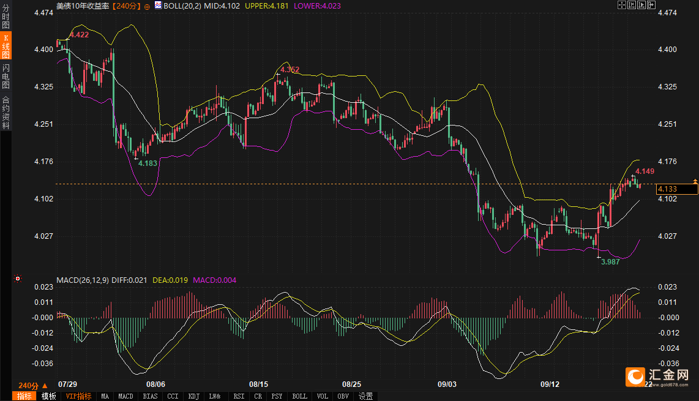This screenshot has width=699, height=401.
Task: Apply the BOLL indicator button
Action: 299,396
